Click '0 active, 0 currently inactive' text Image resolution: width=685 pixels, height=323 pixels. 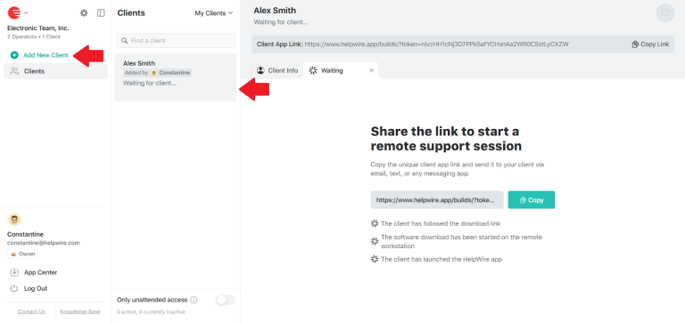151,311
